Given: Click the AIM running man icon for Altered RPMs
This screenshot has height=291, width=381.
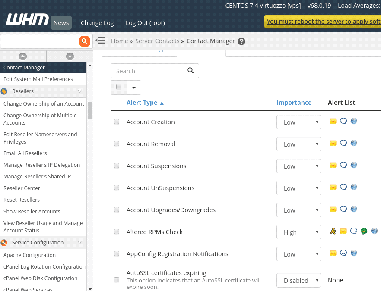Looking at the screenshot, I should coord(332,231).
